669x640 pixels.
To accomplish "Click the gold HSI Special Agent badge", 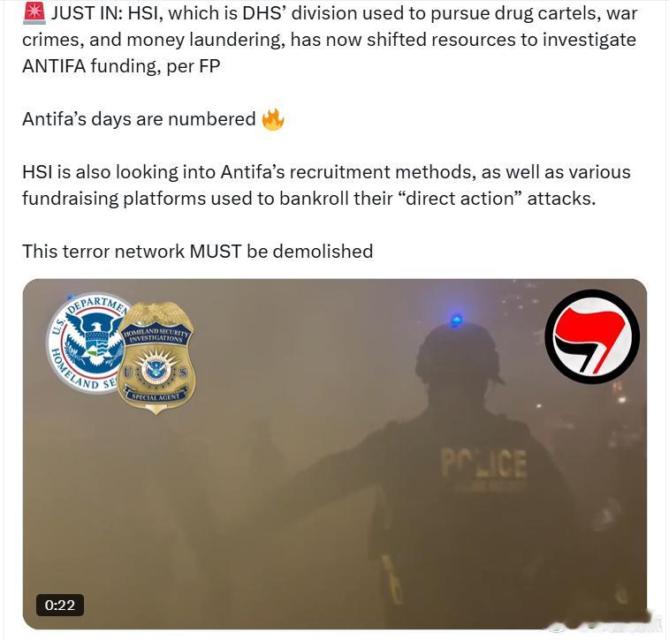I will 156,358.
